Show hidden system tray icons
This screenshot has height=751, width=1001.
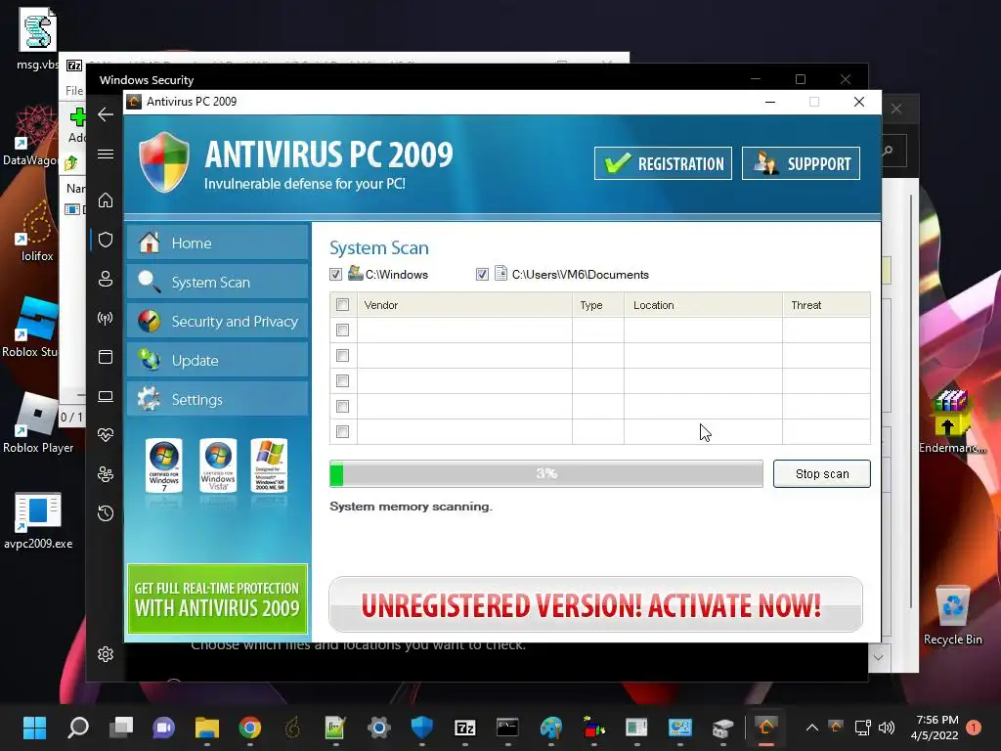pos(812,728)
